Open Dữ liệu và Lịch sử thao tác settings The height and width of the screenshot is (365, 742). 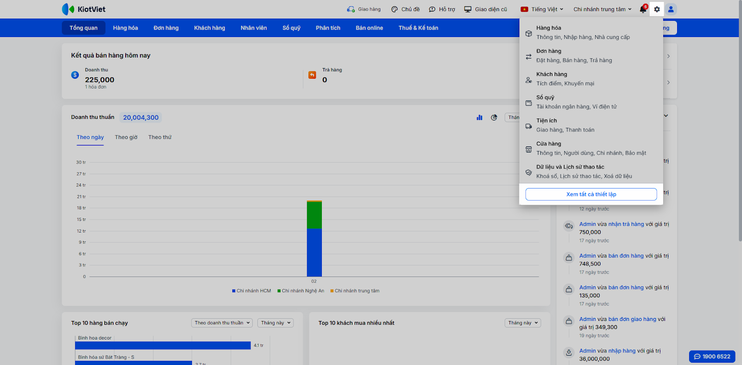pos(591,171)
